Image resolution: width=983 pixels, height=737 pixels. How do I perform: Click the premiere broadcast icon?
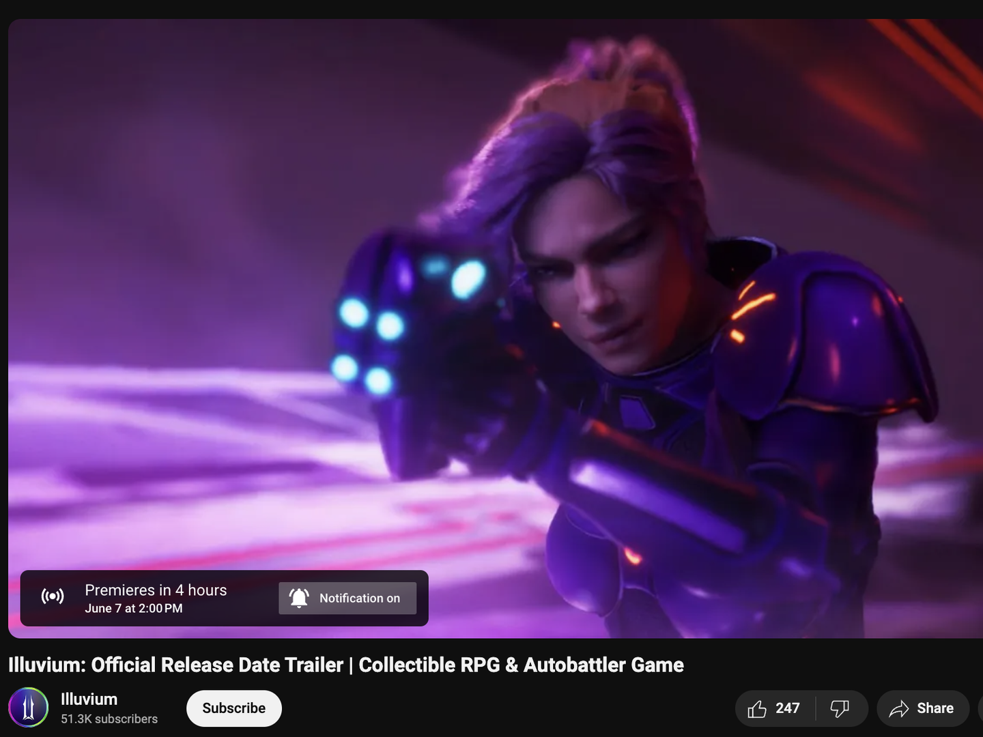point(53,596)
